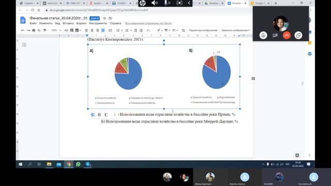Open image options three-dot menu
Screen dimensions: 331x186
115,115
